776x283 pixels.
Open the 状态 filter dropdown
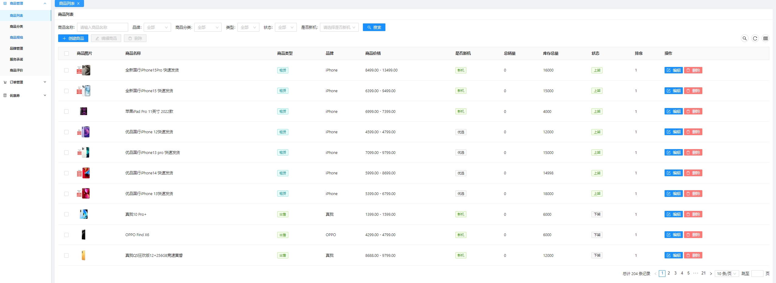click(286, 27)
